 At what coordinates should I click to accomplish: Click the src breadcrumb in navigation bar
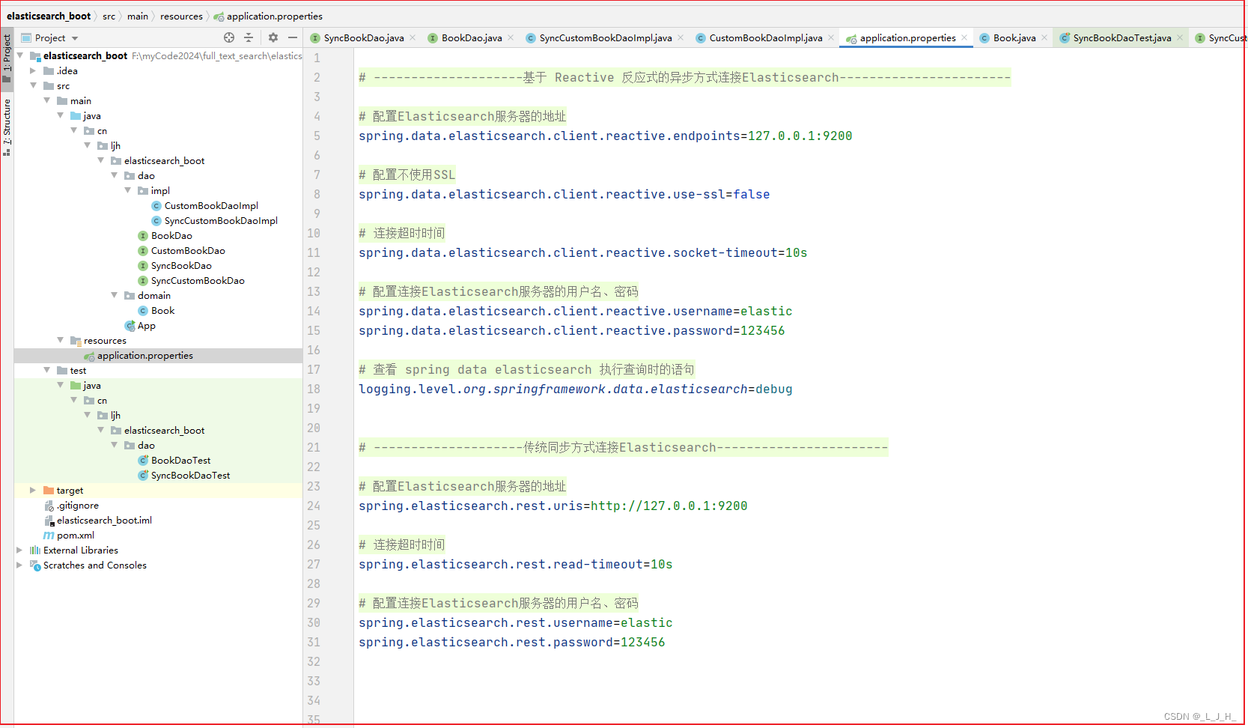tap(109, 16)
